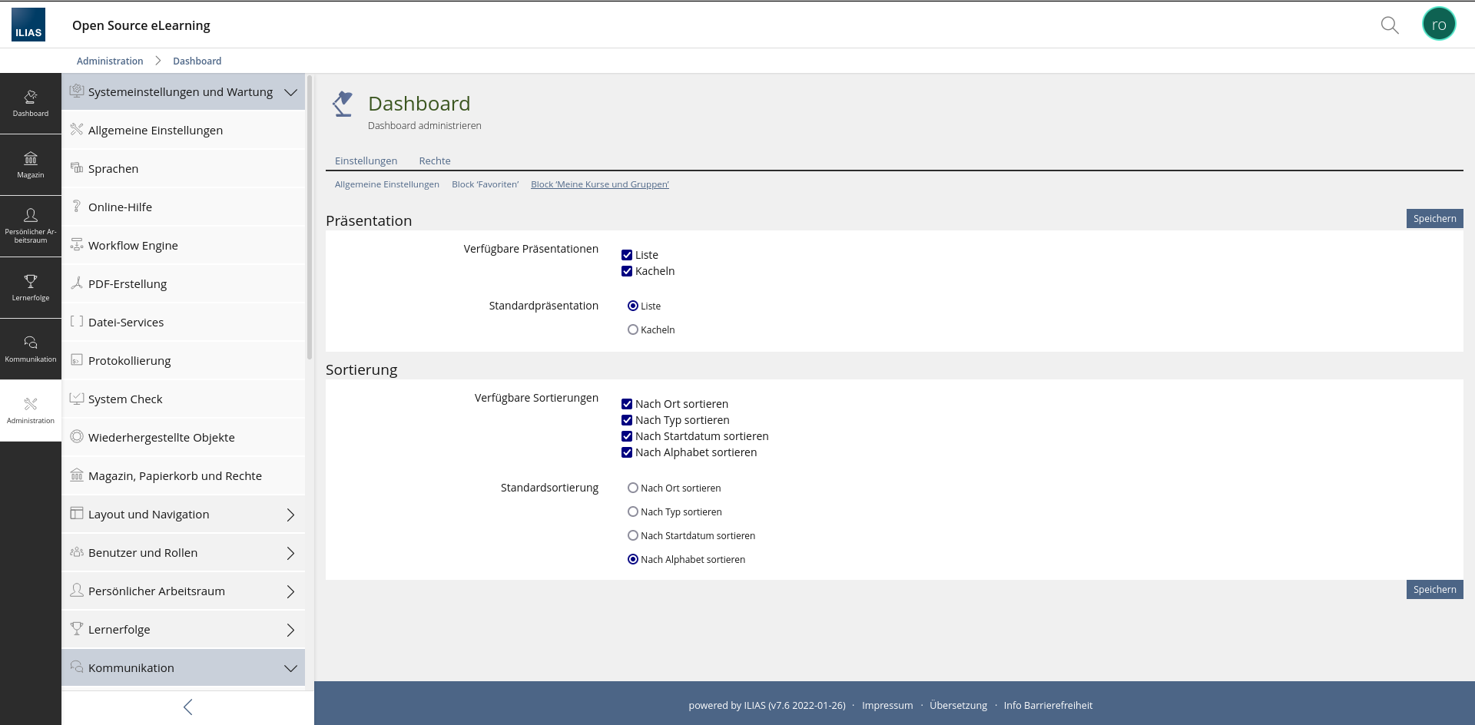Choose Nach Typ sortieren as Standardsortierung

tap(633, 511)
